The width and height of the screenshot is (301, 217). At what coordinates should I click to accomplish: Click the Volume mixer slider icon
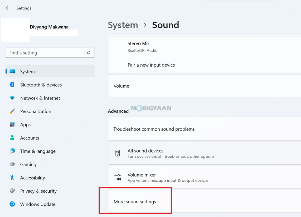coord(118,177)
